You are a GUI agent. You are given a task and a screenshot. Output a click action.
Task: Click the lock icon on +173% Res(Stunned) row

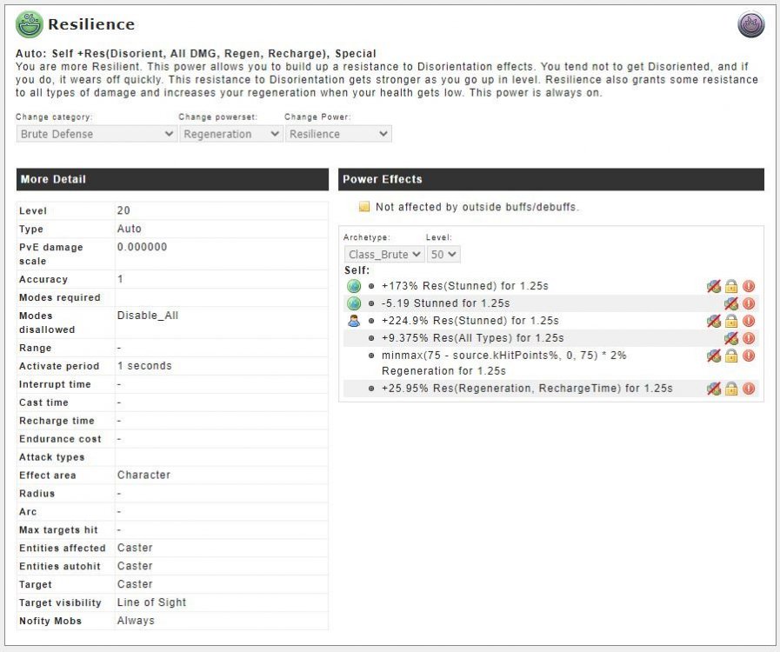(x=731, y=286)
